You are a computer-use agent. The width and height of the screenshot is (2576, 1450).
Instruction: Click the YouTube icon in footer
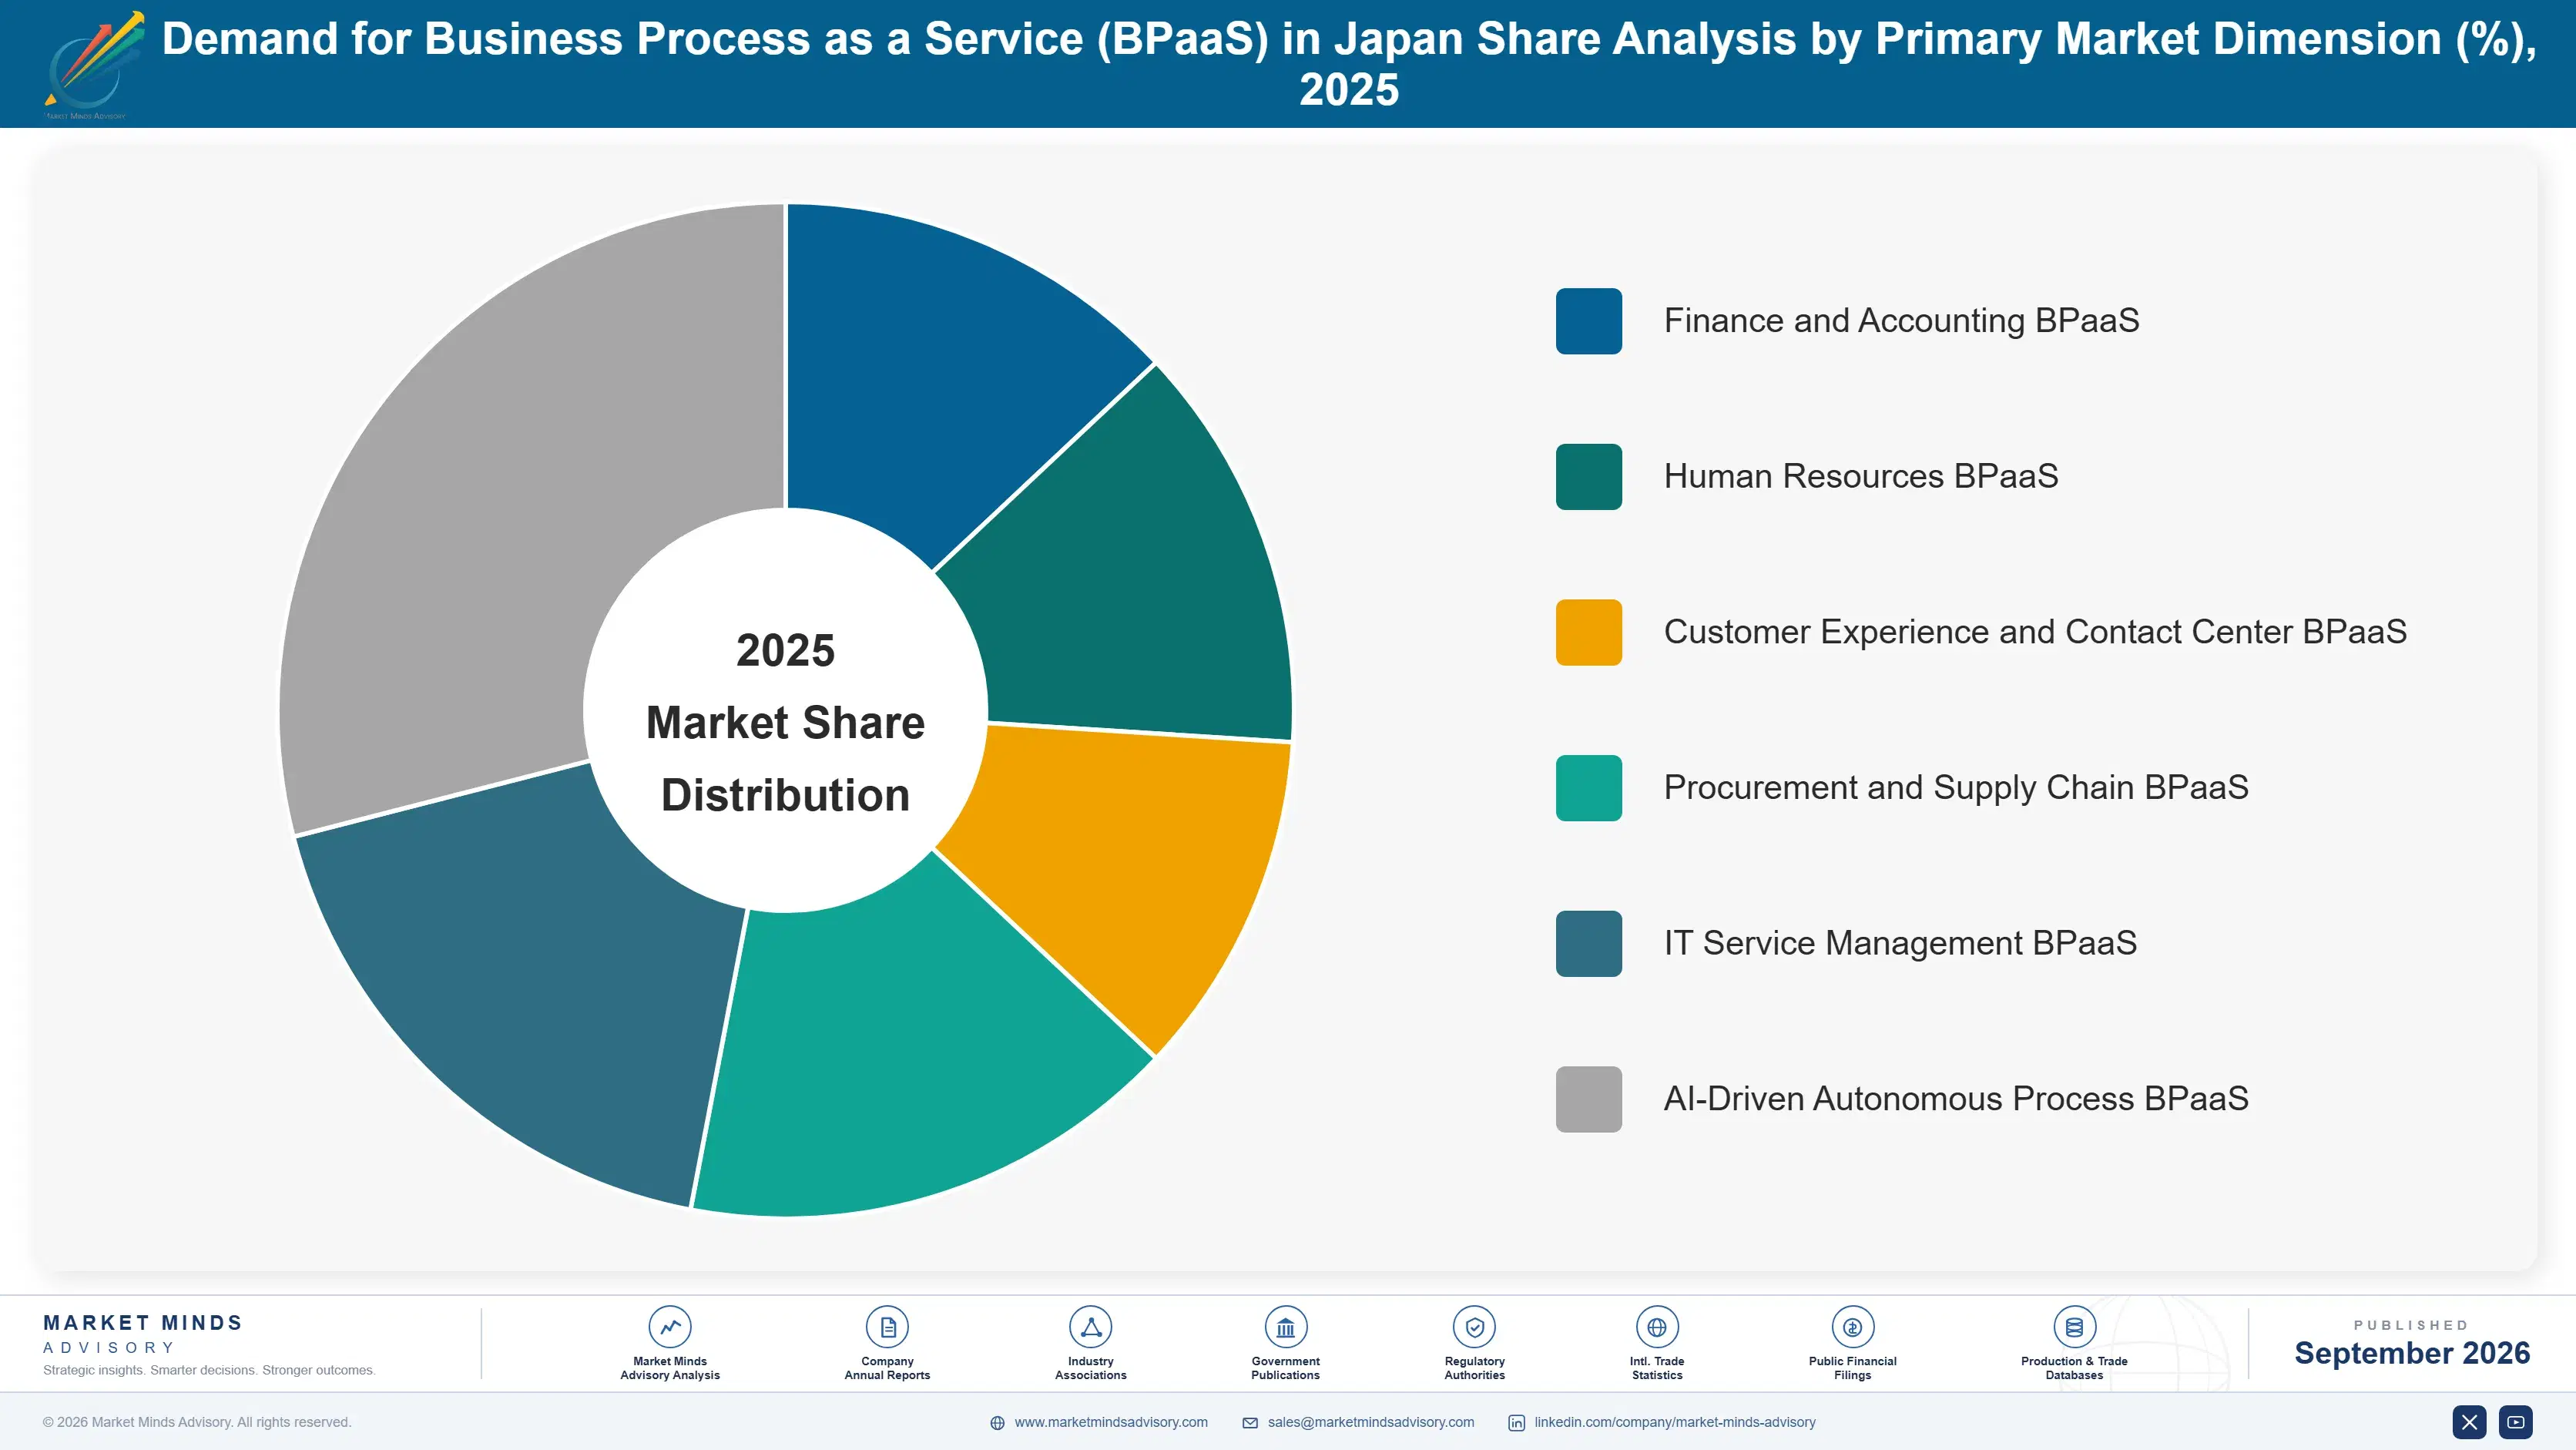pos(2516,1422)
